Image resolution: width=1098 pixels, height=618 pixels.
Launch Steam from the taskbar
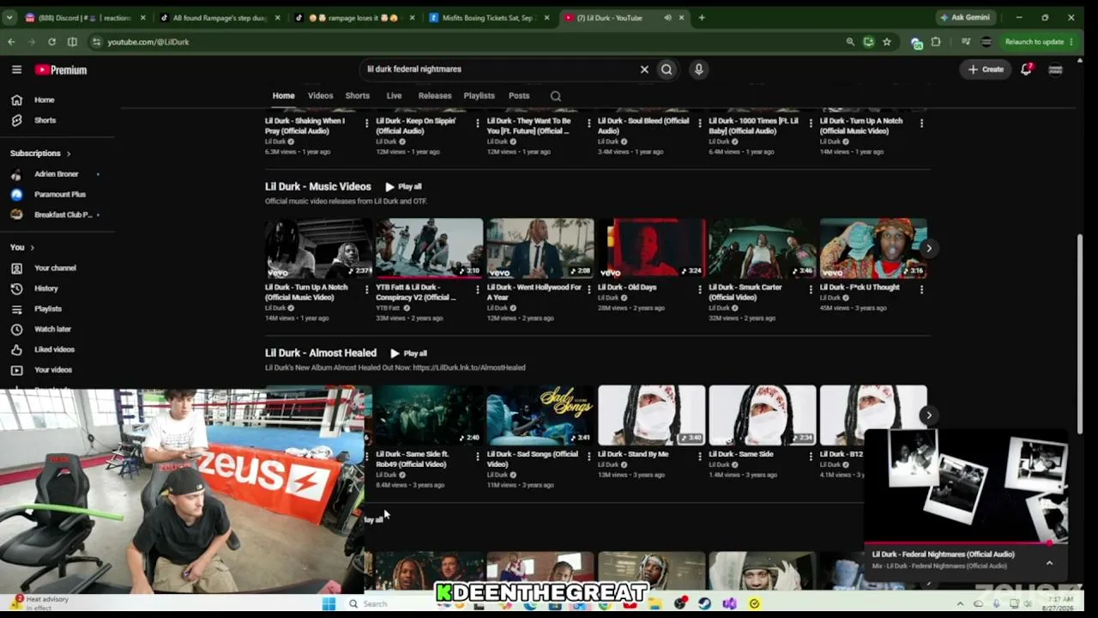point(705,603)
